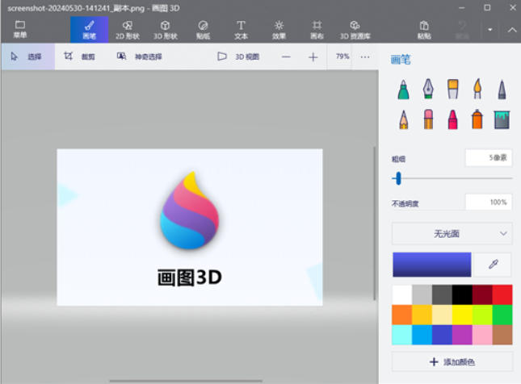Choose the pale cream color swatch
521x384 pixels.
point(442,315)
